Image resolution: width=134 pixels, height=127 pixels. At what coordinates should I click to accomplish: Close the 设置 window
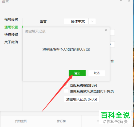click(129, 1)
